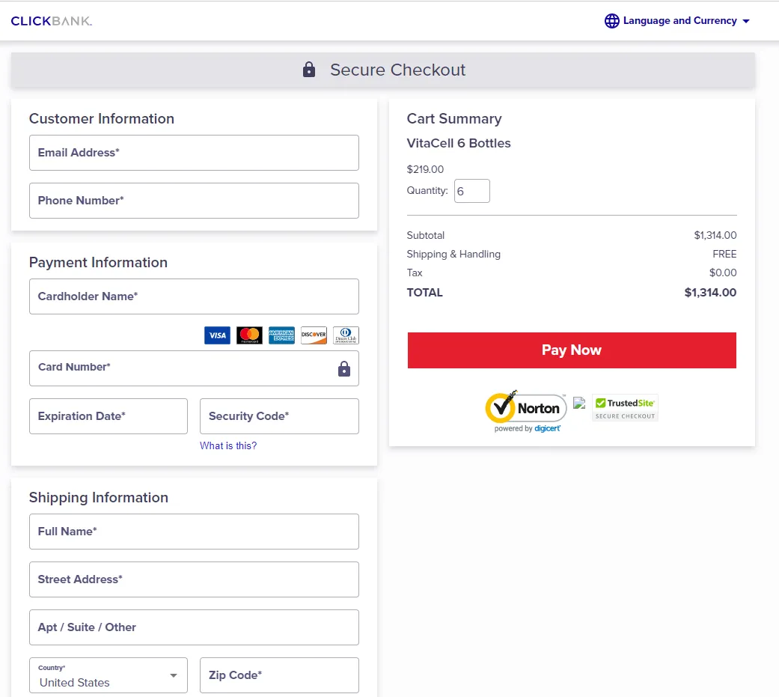
Task: Click the globe icon beside Language and Currency
Action: 611,21
